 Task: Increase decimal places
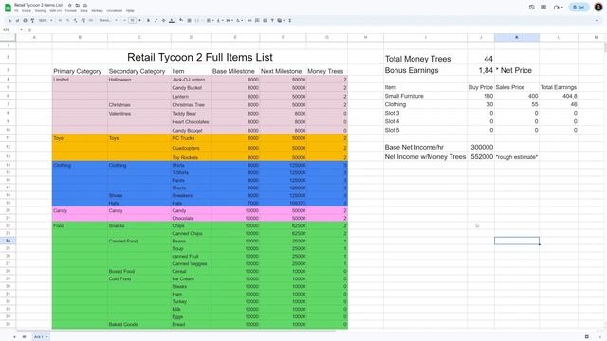click(x=83, y=20)
